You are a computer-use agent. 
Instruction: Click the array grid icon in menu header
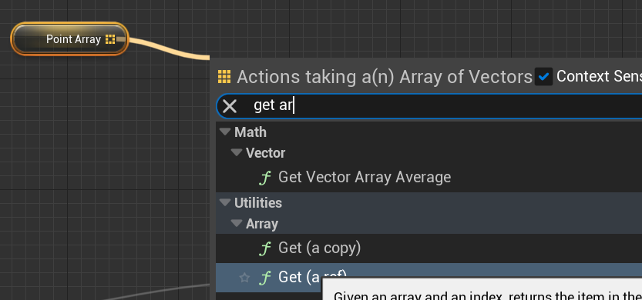[x=224, y=76]
